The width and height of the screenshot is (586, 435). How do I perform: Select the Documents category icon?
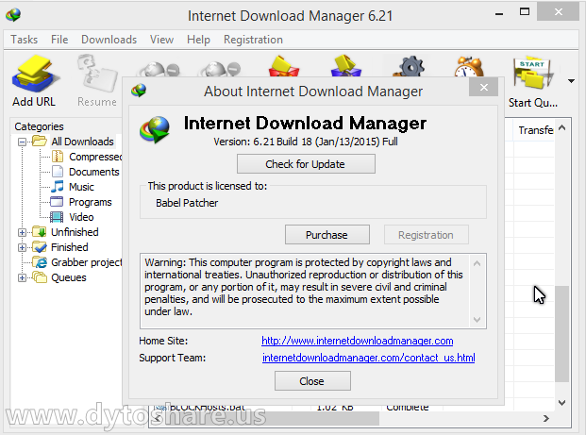pos(58,172)
